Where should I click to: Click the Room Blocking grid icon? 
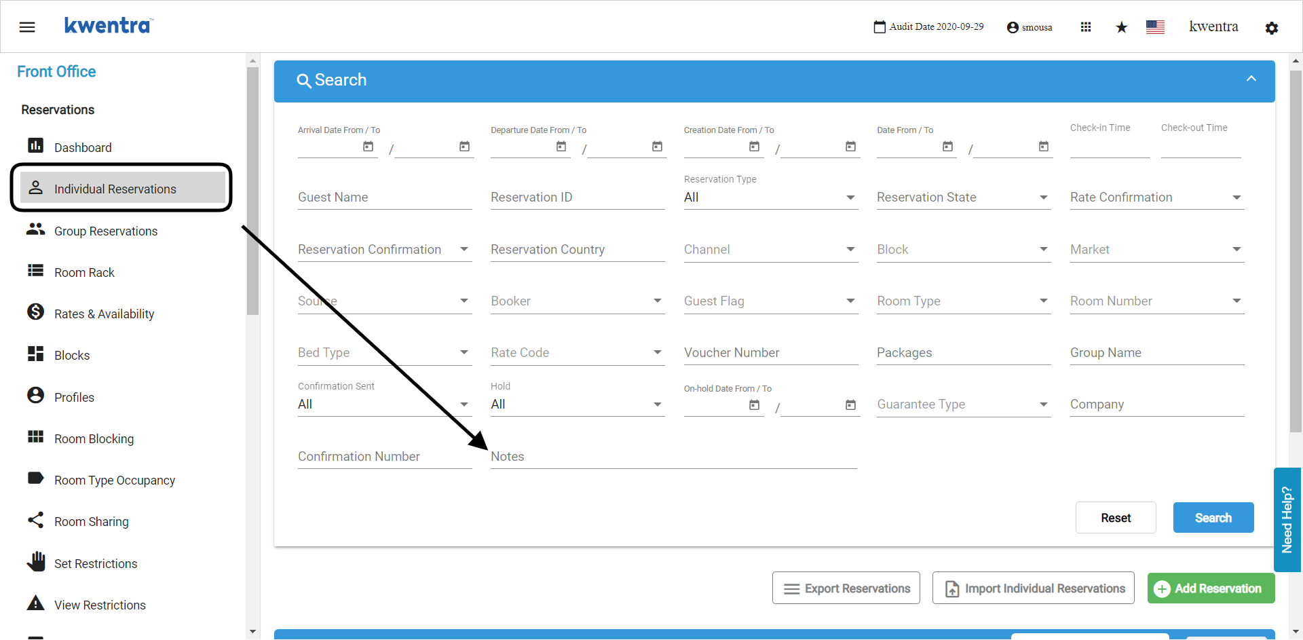(x=35, y=436)
